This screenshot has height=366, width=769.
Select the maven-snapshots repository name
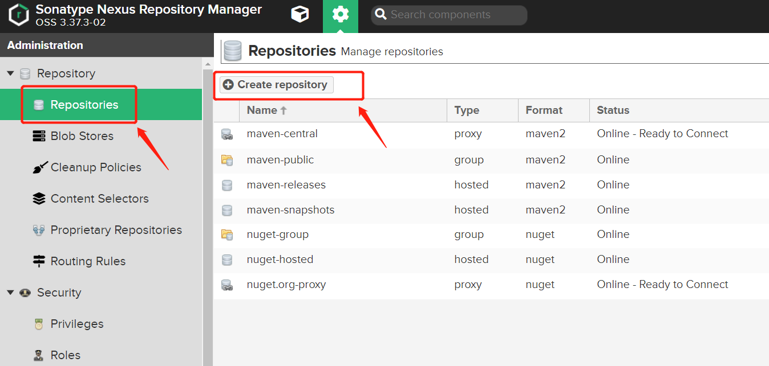(291, 210)
